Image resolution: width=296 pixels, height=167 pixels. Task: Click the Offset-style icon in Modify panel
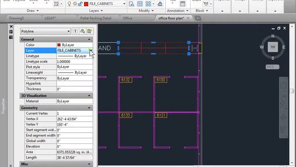click(x=140, y=4)
